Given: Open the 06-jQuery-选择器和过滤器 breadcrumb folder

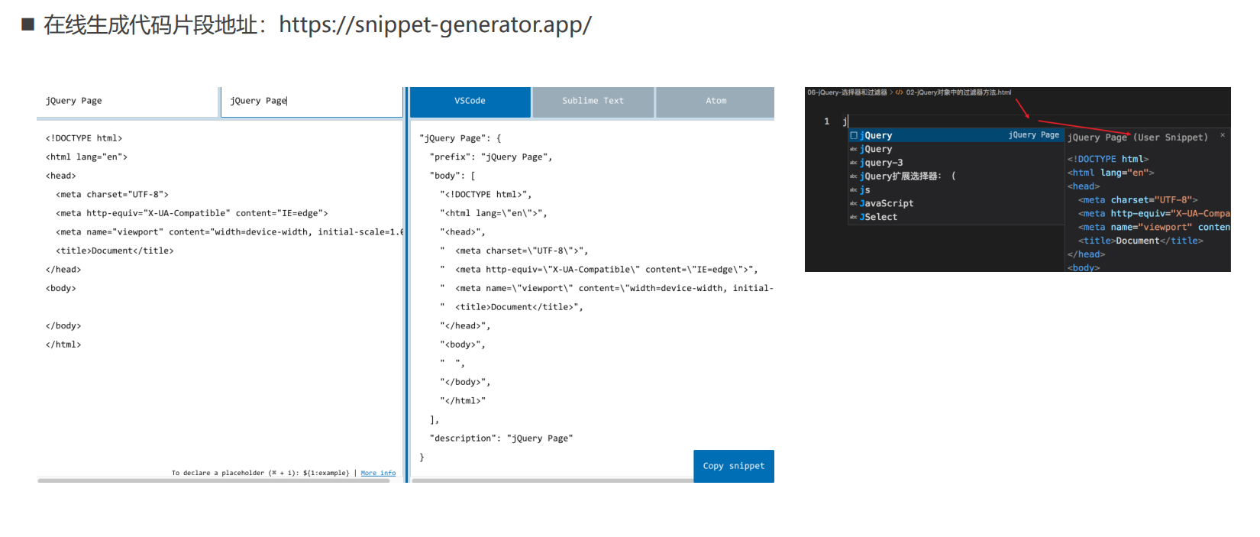Looking at the screenshot, I should 847,92.
